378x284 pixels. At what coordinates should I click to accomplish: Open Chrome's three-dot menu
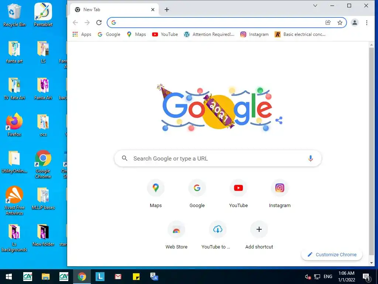(367, 23)
